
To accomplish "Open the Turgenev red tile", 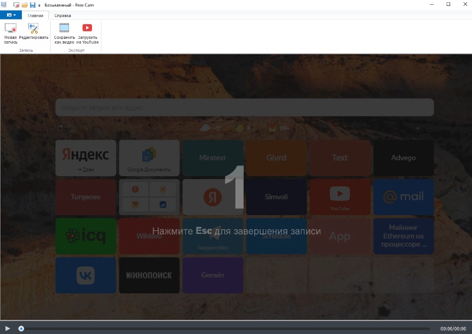I will (x=86, y=197).
